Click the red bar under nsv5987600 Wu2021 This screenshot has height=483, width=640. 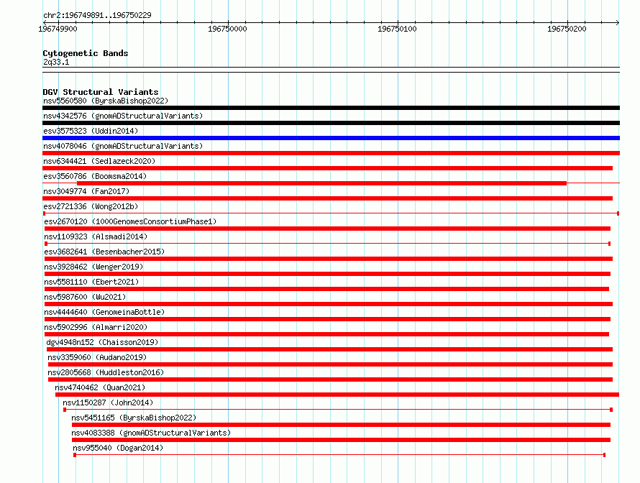coord(329,304)
